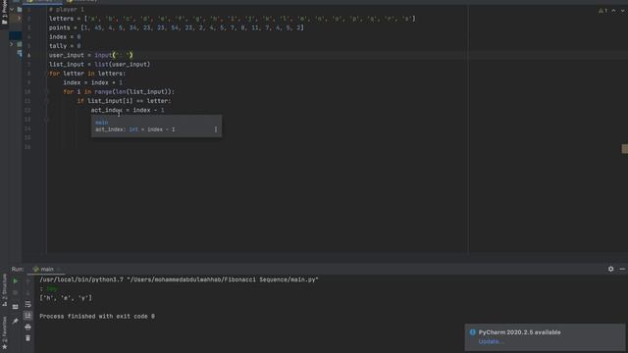This screenshot has width=628, height=353.
Task: Click the PyCharm 2020.2.5 available notification title
Action: [519, 332]
